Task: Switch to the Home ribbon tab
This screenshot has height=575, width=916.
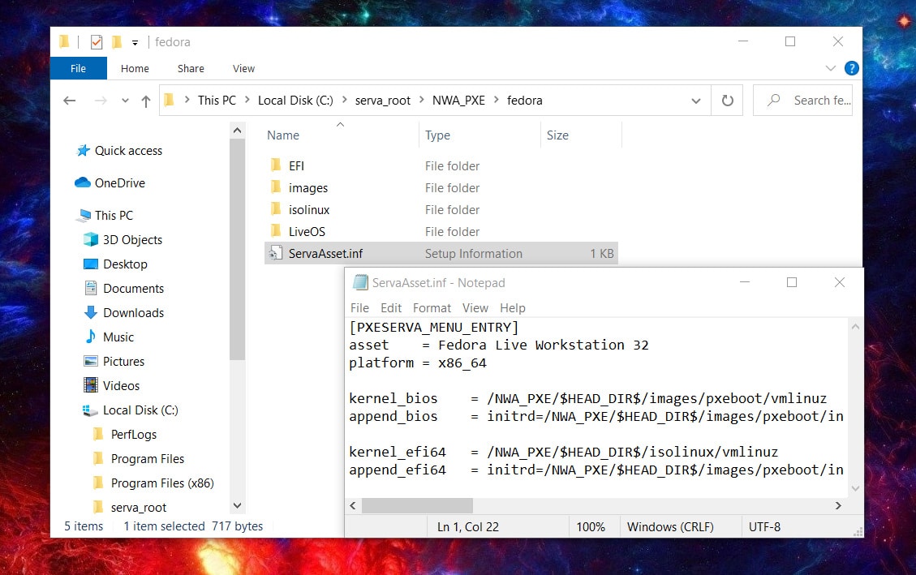Action: 135,68
